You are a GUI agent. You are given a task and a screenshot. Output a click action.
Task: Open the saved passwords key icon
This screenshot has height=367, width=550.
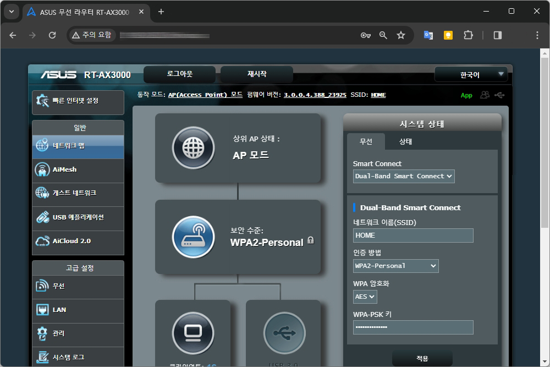pyautogui.click(x=366, y=35)
